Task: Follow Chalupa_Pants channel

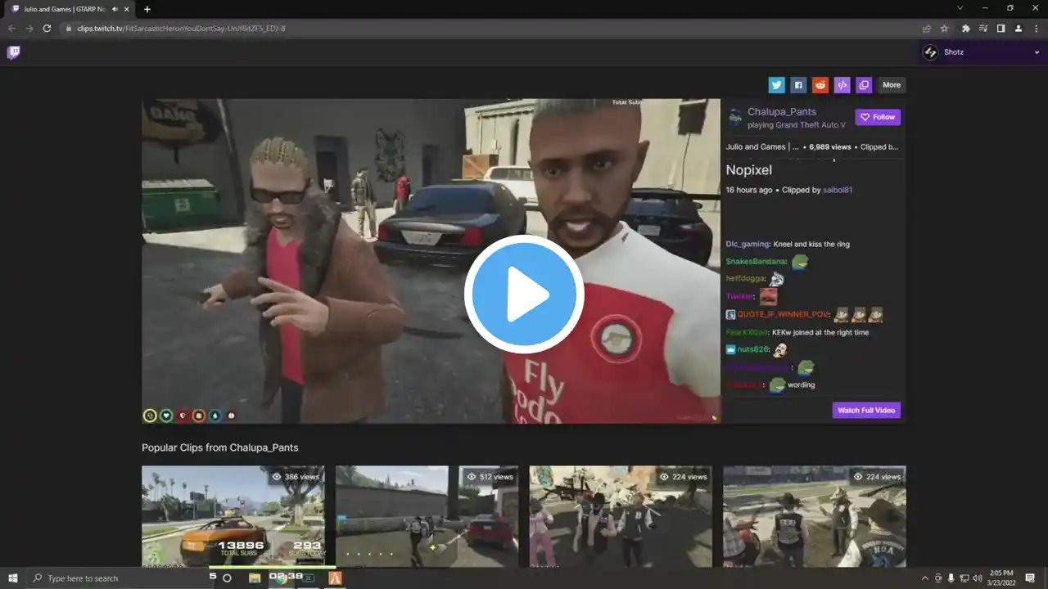Action: pos(878,117)
